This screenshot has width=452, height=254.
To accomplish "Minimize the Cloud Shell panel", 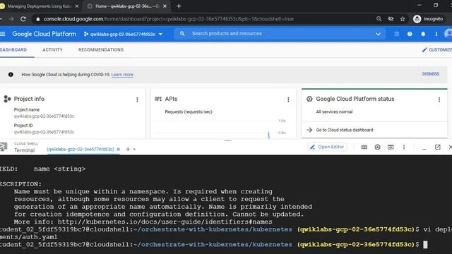I will tap(424, 148).
